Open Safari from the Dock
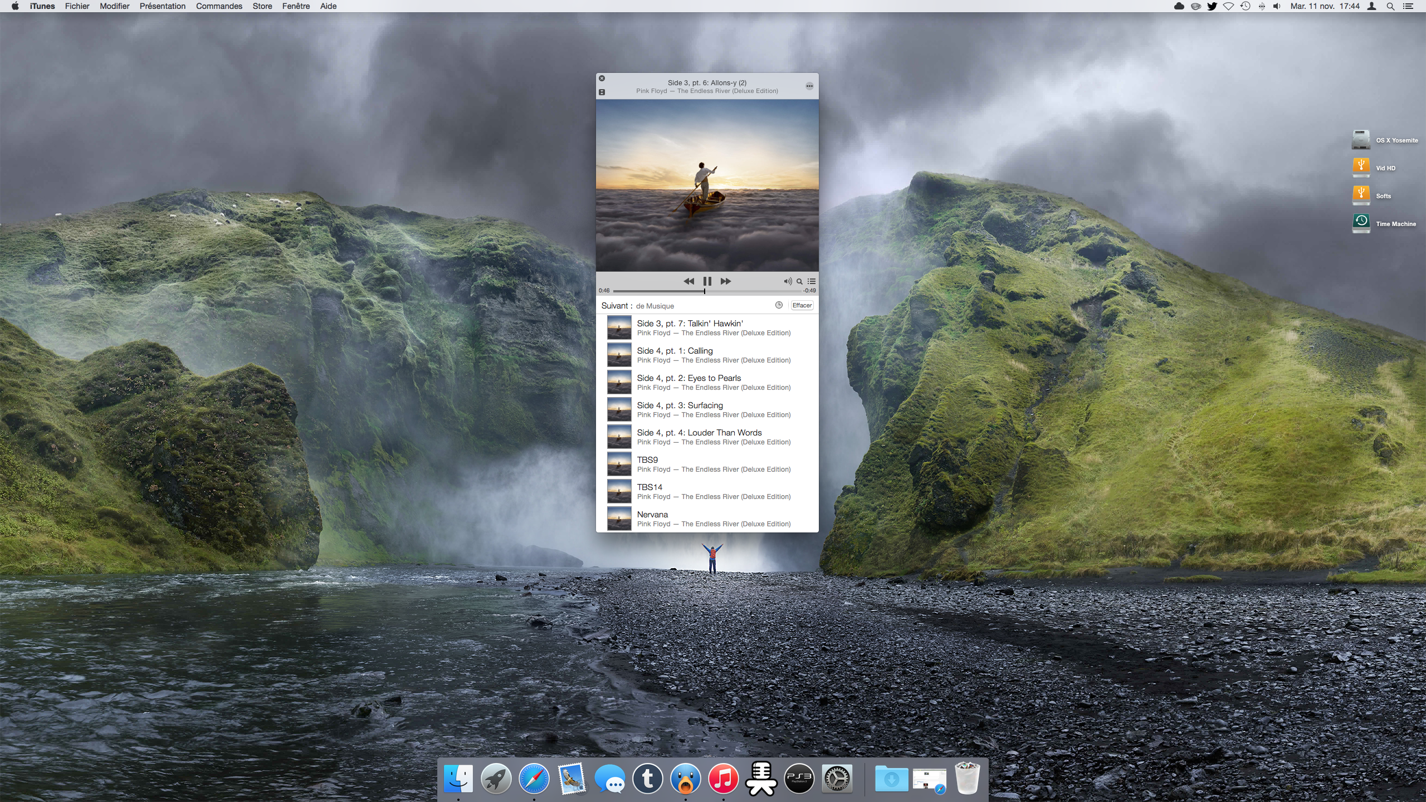The width and height of the screenshot is (1426, 802). [x=534, y=778]
